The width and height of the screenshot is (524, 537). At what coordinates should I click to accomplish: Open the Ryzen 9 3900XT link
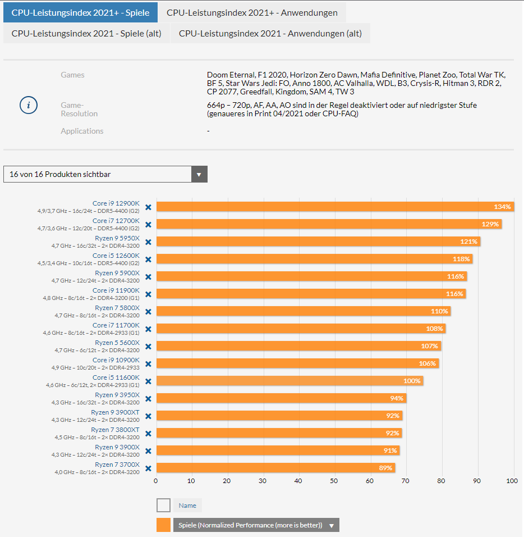click(x=115, y=412)
